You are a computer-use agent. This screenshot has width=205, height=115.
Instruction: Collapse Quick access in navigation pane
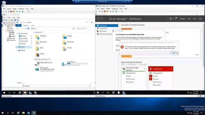17,34
